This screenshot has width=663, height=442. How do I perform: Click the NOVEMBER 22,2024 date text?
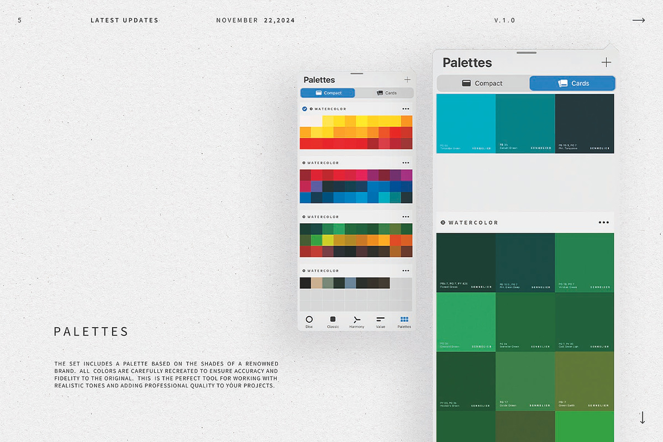255,20
